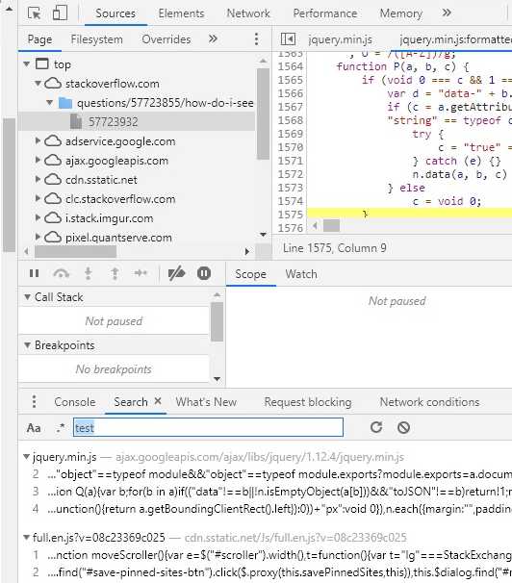Select the Sources panel tab
Viewport: 512px width, 583px height.
115,13
